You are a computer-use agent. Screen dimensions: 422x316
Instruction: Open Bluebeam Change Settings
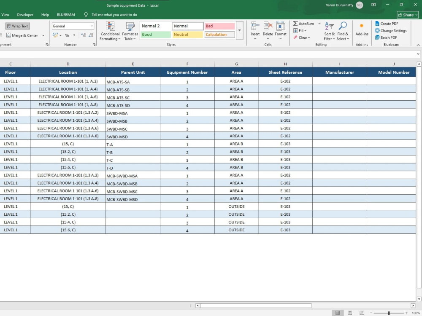tap(391, 31)
